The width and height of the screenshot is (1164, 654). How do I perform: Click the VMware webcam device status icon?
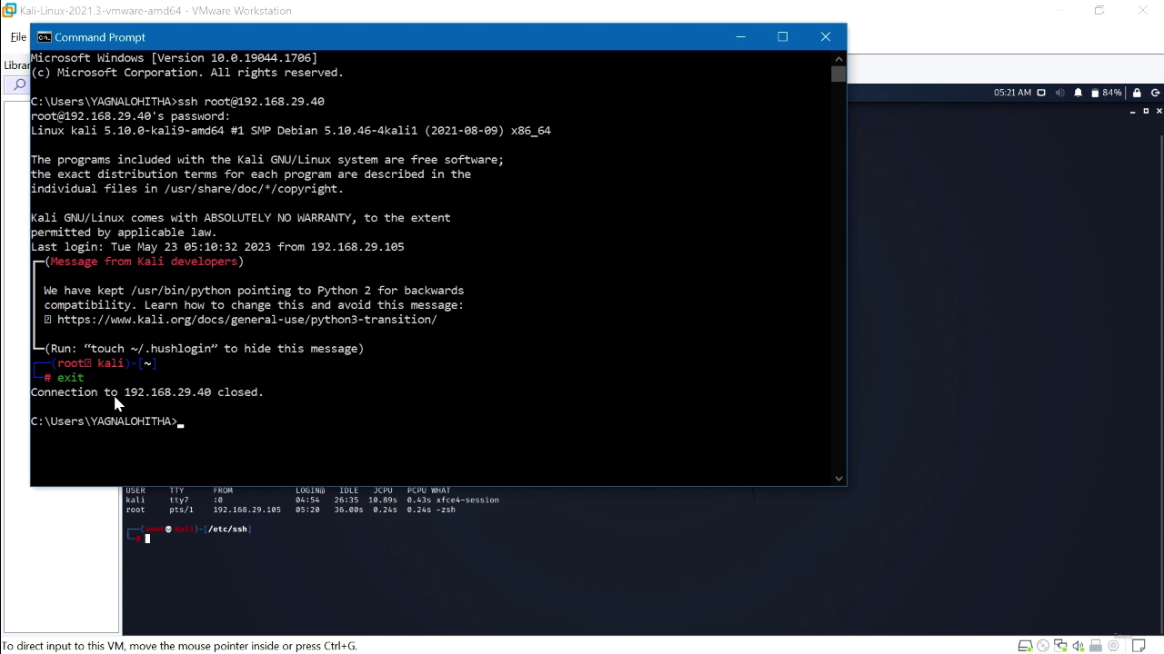(1113, 646)
